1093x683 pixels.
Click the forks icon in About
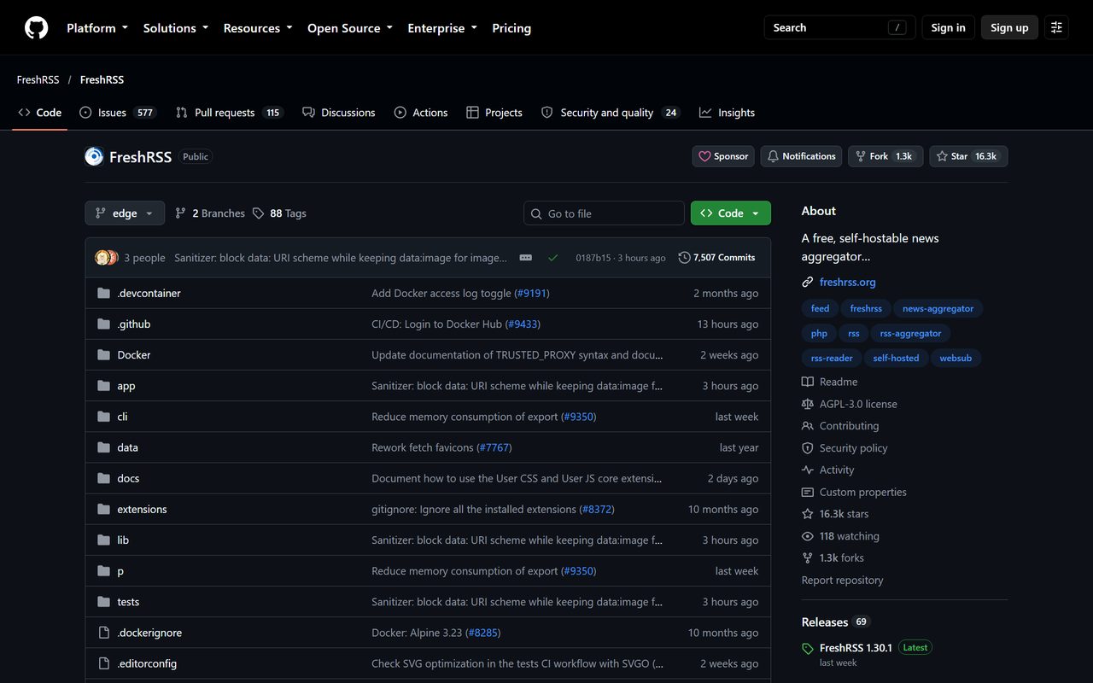pyautogui.click(x=808, y=557)
